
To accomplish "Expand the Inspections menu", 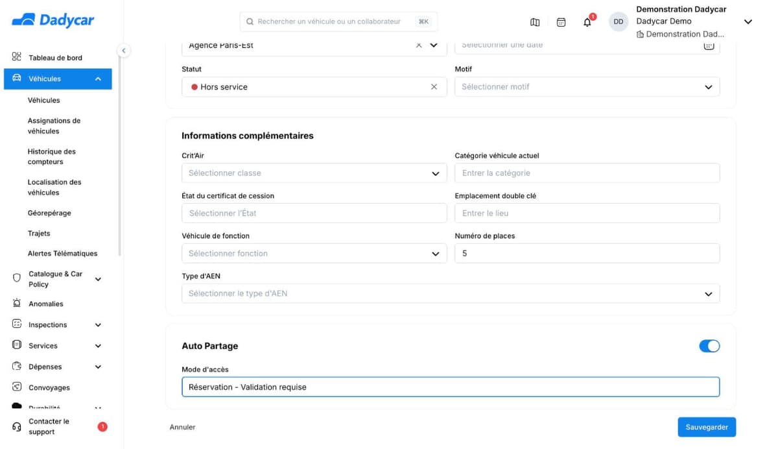I will 98,325.
